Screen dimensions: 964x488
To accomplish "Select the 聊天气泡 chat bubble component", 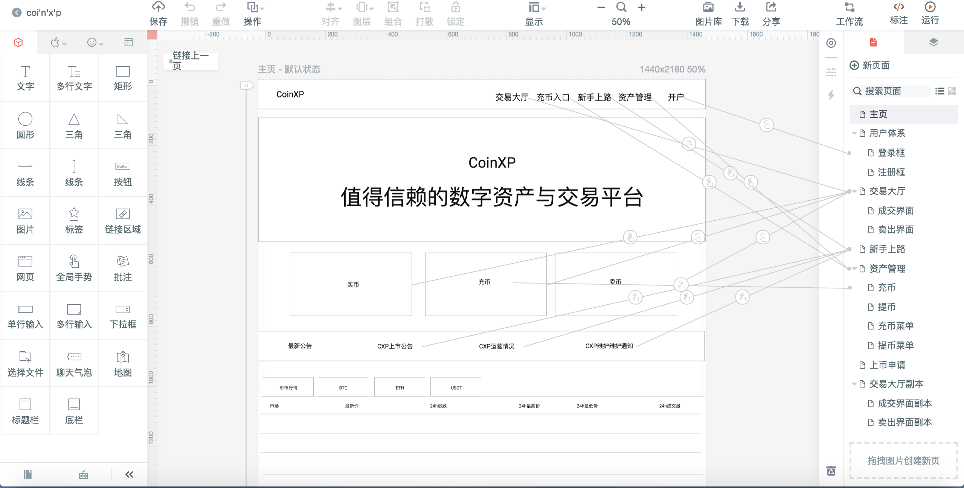I will click(74, 363).
